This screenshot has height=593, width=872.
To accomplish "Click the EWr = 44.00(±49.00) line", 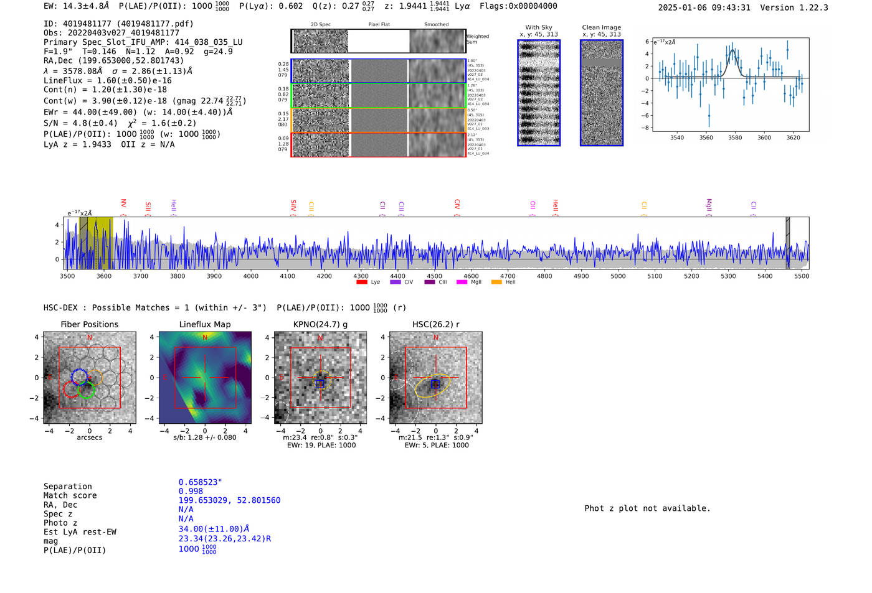I will pos(138,112).
